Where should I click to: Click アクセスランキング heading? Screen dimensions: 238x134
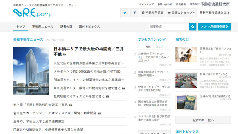152,39
